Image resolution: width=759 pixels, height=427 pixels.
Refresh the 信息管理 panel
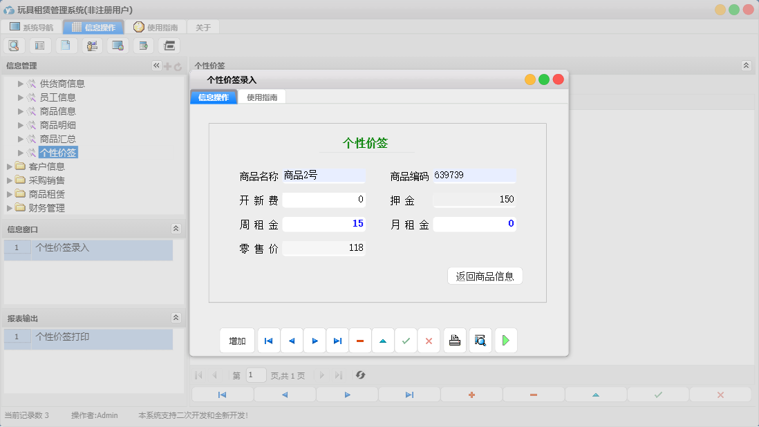(x=178, y=66)
